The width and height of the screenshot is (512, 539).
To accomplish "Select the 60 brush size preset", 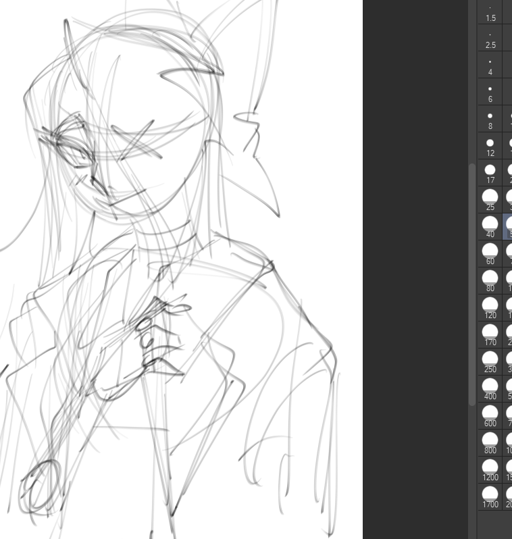I will tap(490, 254).
